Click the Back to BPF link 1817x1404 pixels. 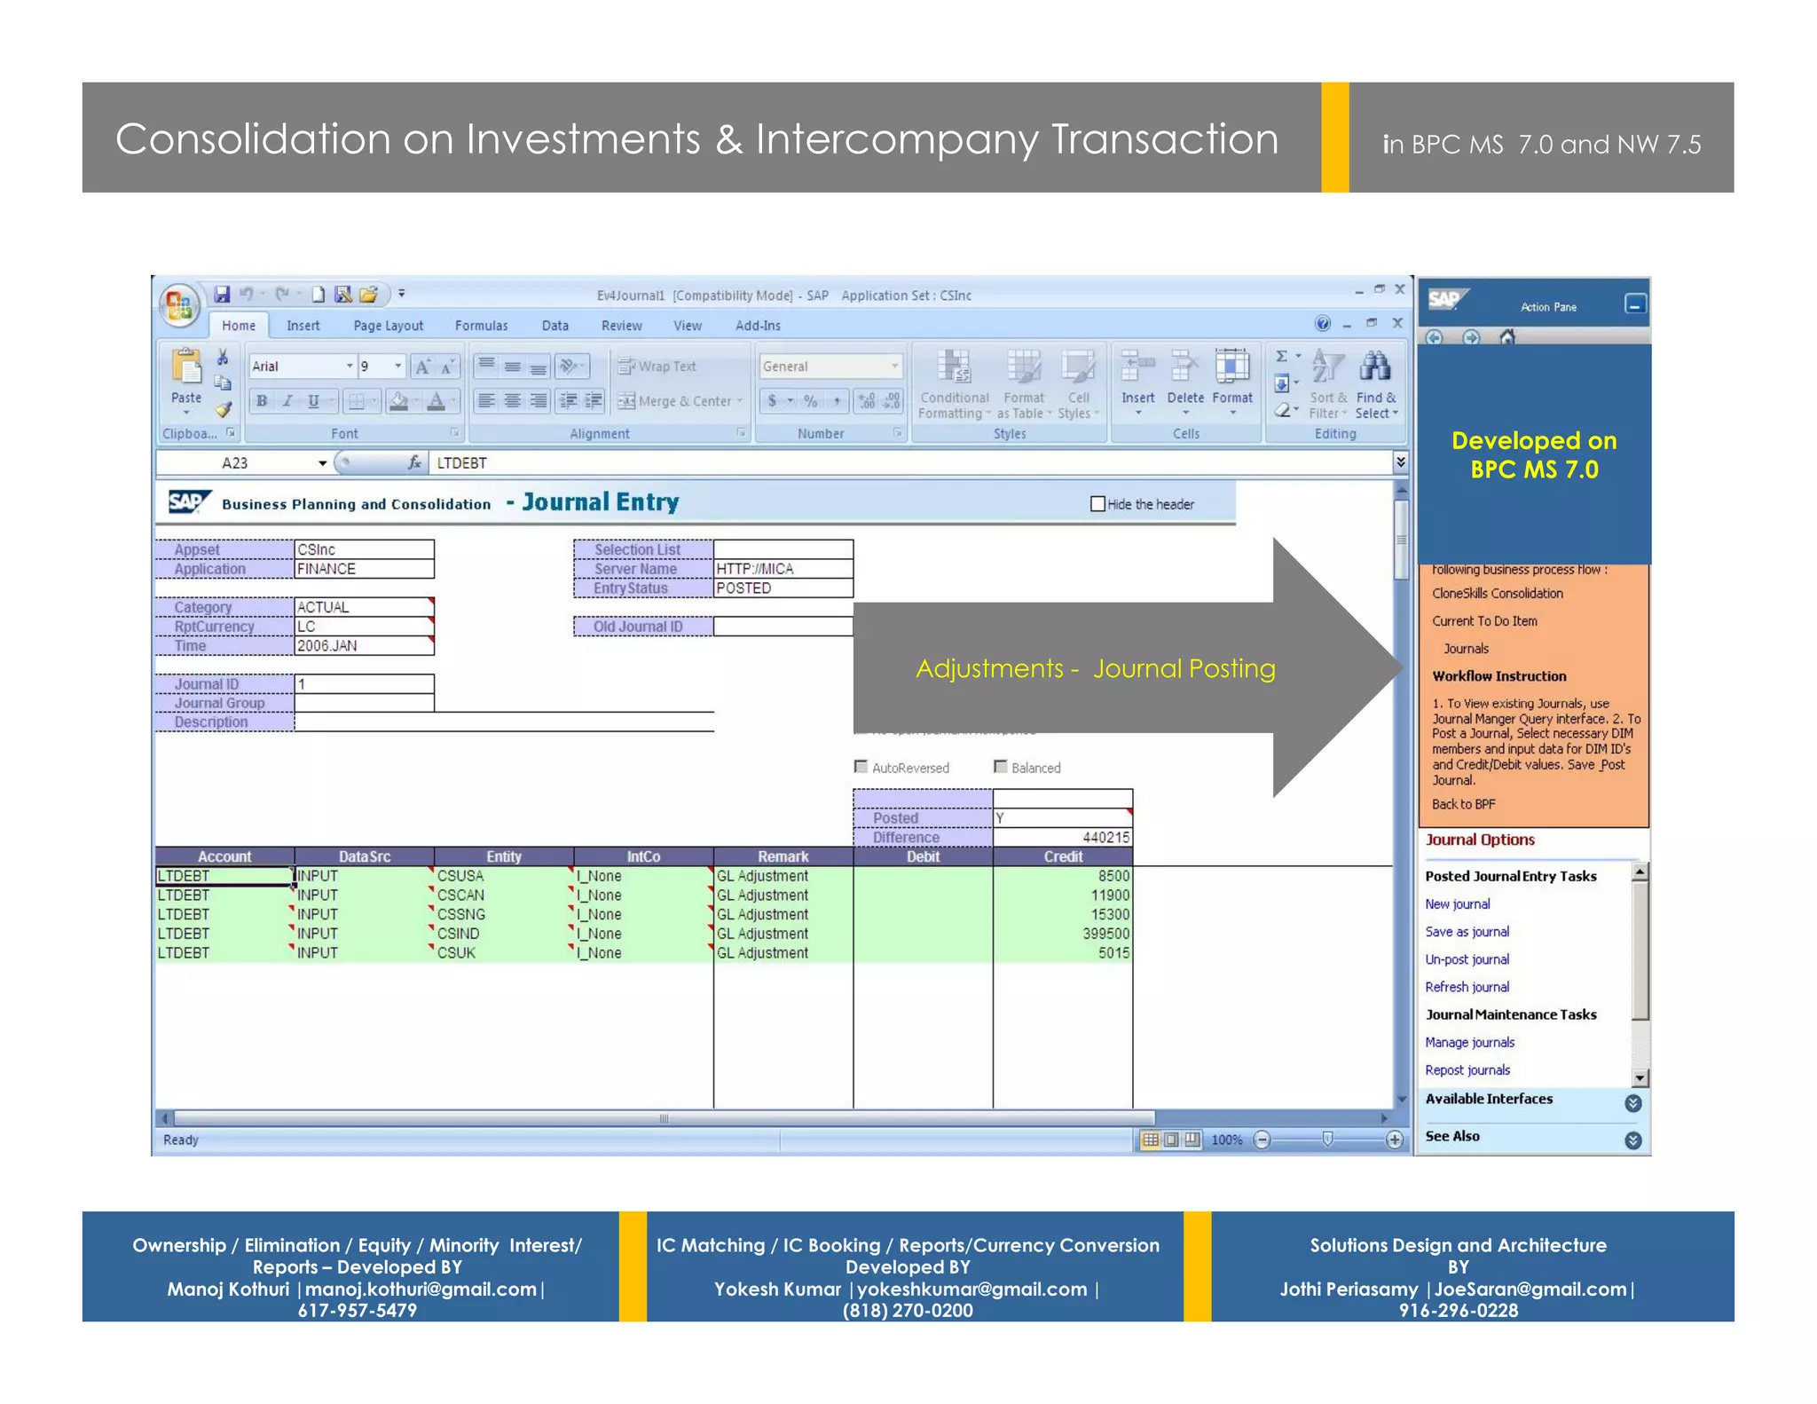[x=1463, y=804]
